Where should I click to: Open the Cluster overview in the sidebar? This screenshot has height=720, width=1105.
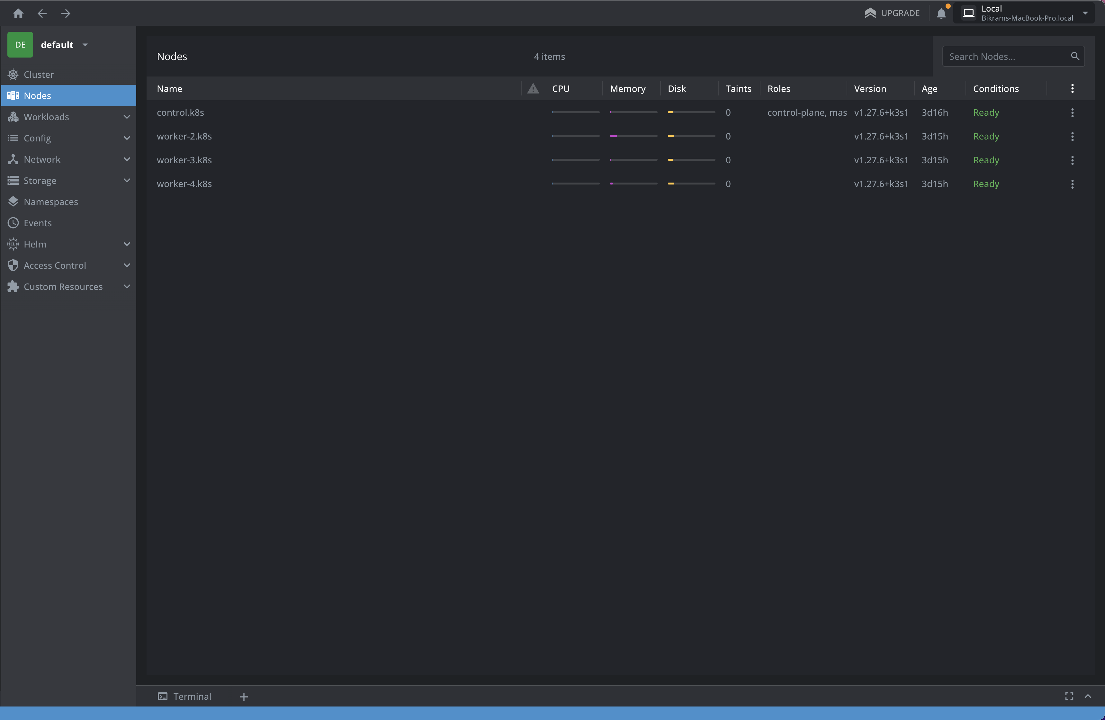(x=39, y=74)
